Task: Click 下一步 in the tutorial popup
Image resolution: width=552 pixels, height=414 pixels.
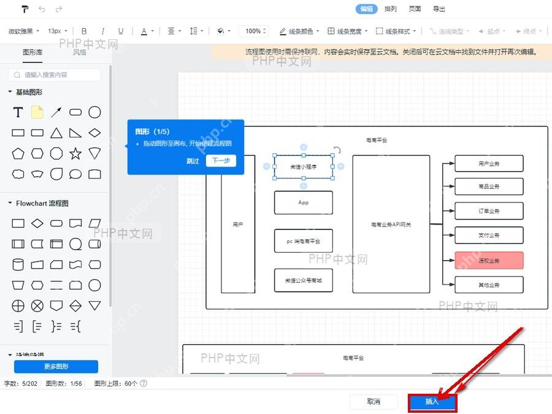Action: point(221,161)
